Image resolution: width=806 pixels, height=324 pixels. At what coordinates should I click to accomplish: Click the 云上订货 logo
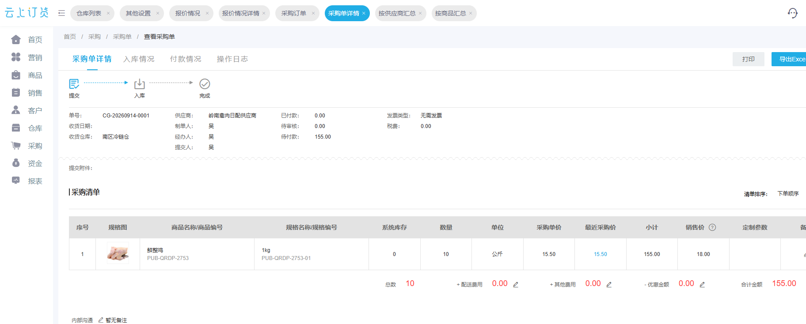27,13
